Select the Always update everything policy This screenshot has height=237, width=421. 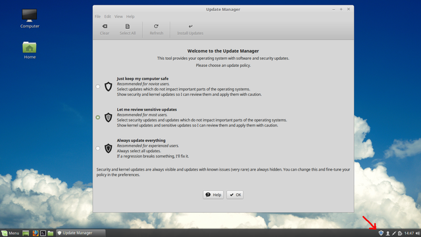[98, 148]
